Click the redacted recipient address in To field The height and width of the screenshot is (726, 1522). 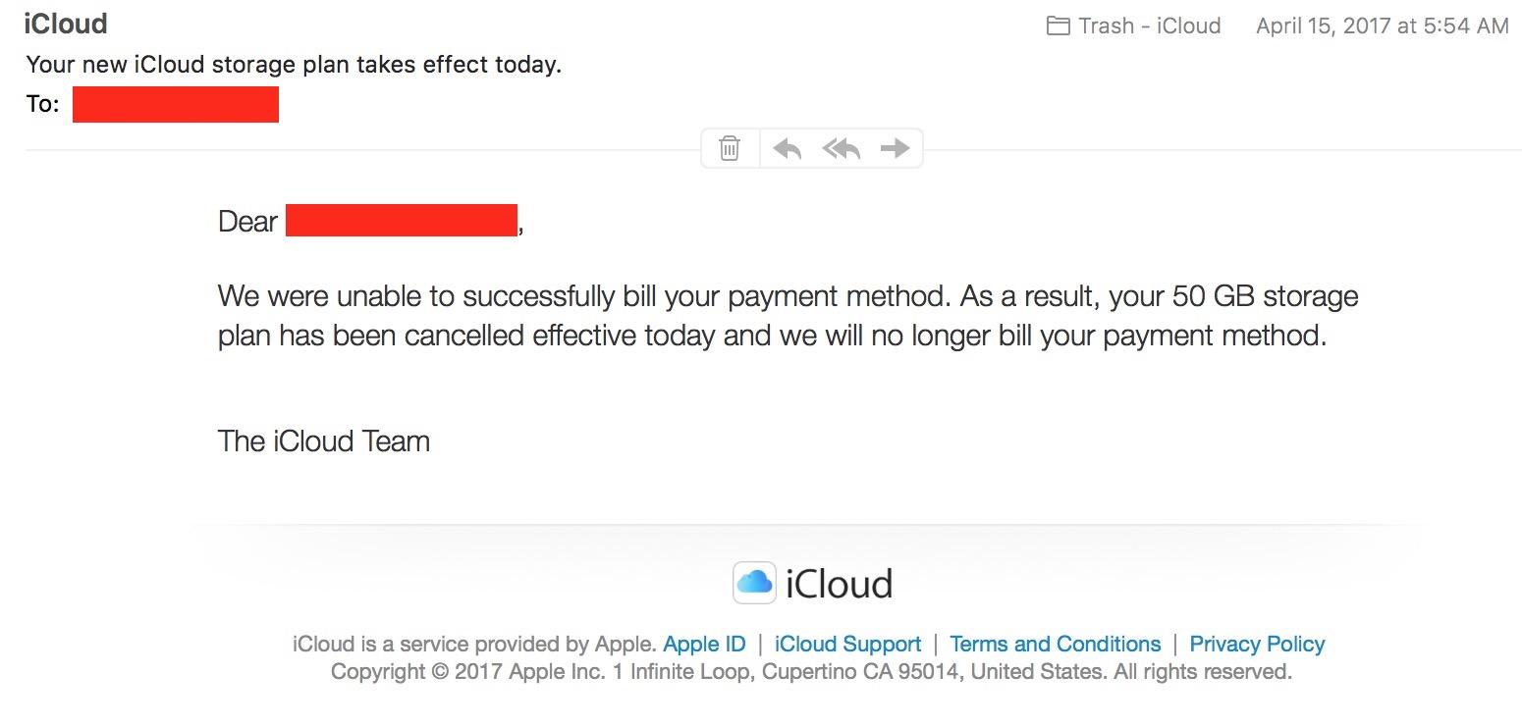click(x=176, y=104)
